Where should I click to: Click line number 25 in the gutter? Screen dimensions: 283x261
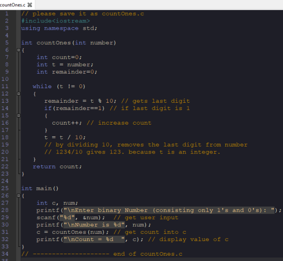[x=5, y=188]
